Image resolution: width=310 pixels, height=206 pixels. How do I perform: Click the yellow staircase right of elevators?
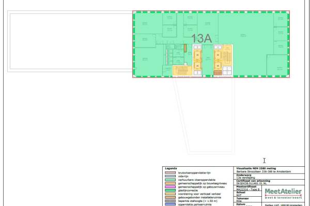coord(227,55)
